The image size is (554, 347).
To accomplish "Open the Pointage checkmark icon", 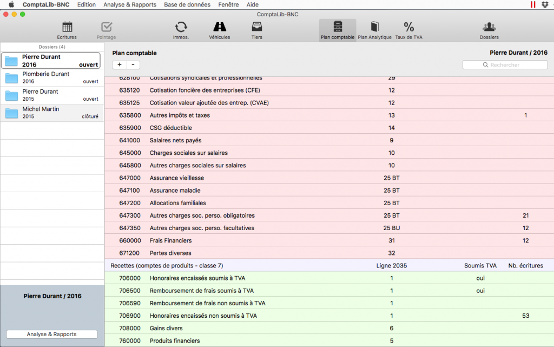I will tap(107, 27).
